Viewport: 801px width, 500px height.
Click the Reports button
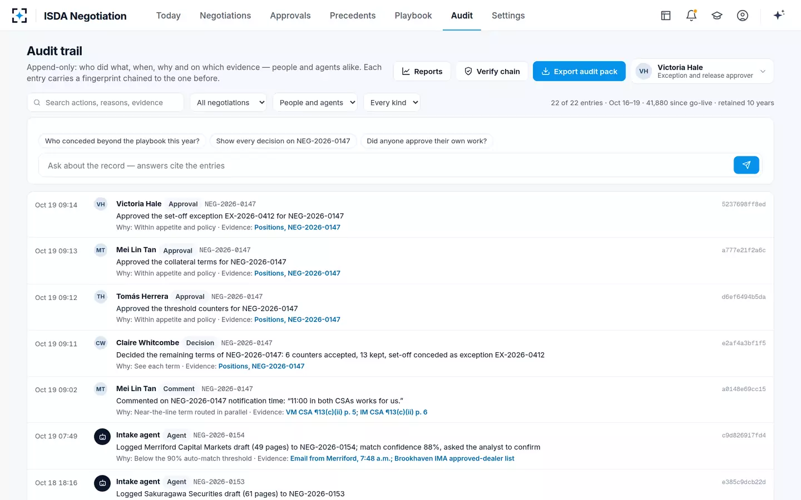(x=422, y=71)
